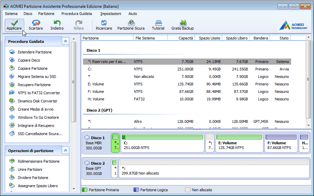314x196 pixels.
Task: Click the Capacità column header
Action: [x=186, y=38]
